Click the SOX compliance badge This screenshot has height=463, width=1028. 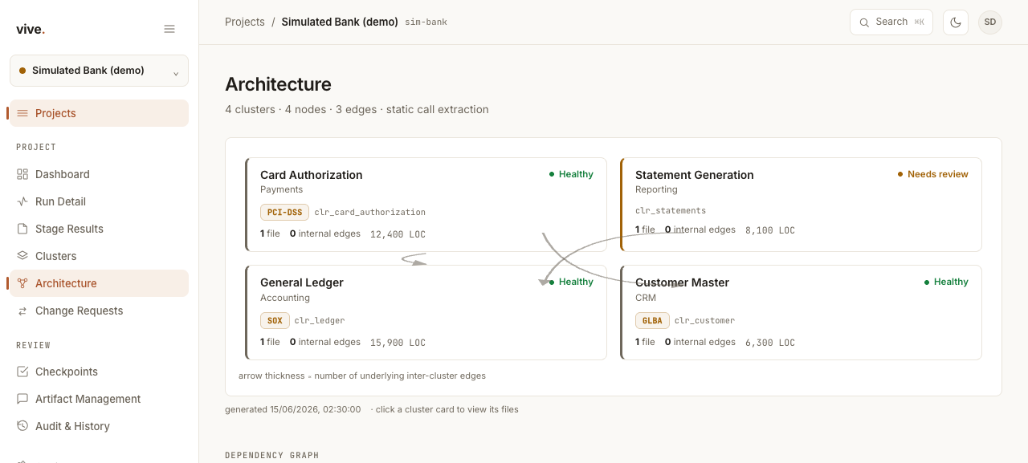coord(275,320)
